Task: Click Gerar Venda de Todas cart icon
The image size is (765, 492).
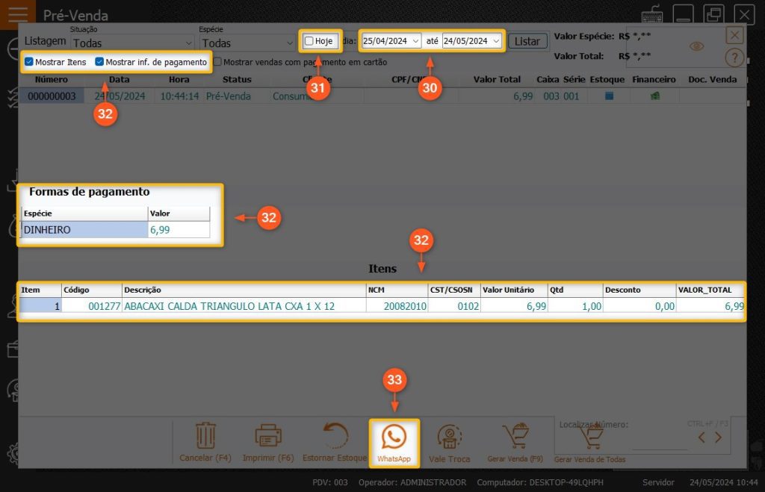Action: pyautogui.click(x=589, y=439)
